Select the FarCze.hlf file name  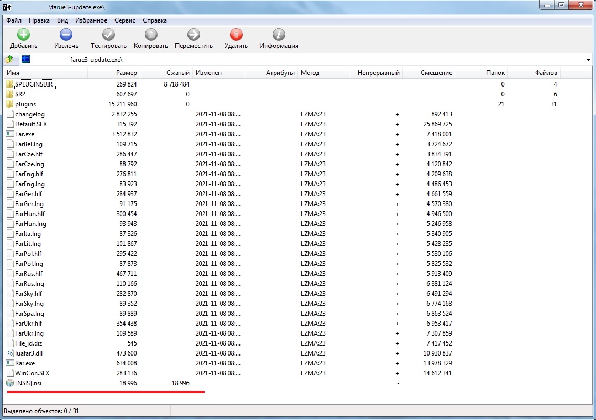[x=29, y=154]
